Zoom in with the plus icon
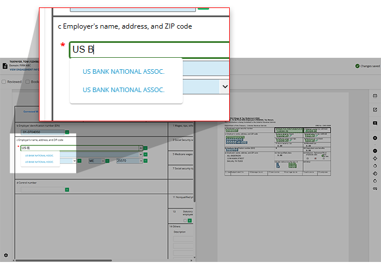381x274 pixels. pos(375,138)
